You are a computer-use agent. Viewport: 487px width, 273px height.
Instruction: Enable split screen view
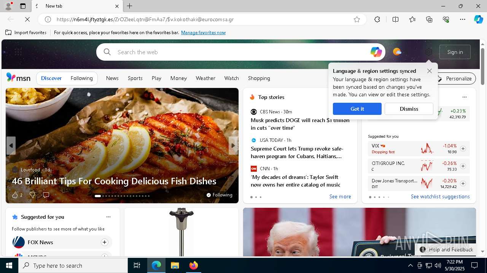point(395,19)
